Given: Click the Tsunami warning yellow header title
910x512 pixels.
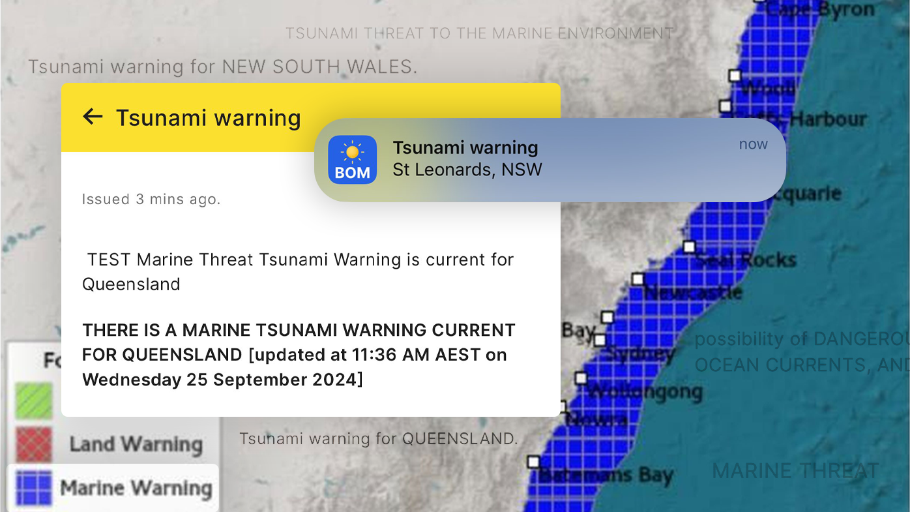Looking at the screenshot, I should (208, 117).
